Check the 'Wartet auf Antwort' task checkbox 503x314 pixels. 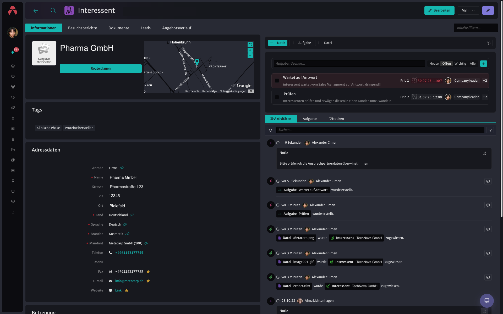(x=277, y=81)
